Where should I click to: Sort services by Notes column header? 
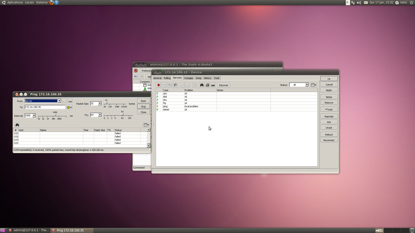pos(243,90)
